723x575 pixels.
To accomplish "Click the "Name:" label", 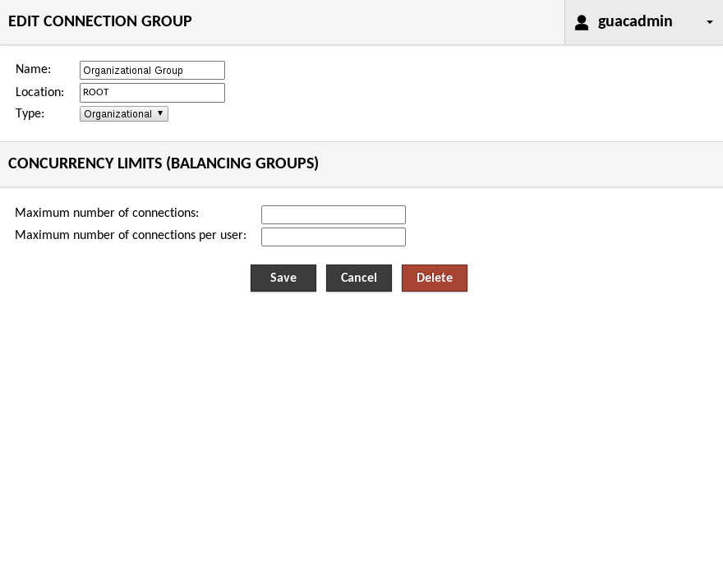I will (x=33, y=69).
